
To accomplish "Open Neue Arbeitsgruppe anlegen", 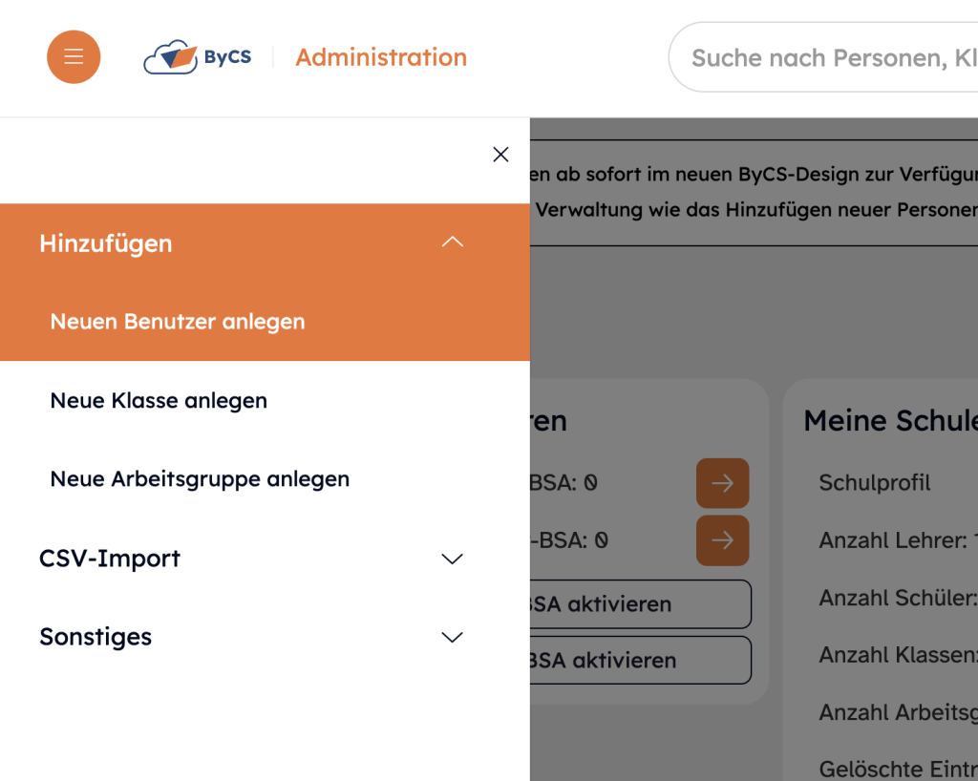I will pyautogui.click(x=200, y=479).
